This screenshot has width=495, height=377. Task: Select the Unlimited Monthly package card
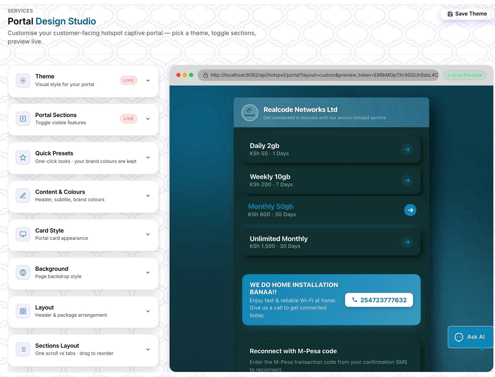(331, 242)
